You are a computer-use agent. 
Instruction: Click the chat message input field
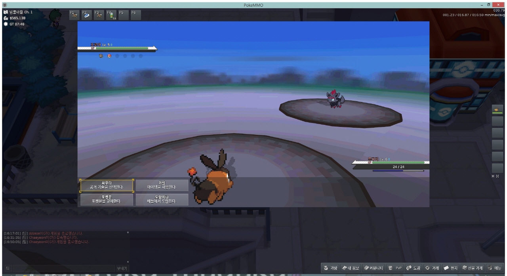click(x=63, y=268)
